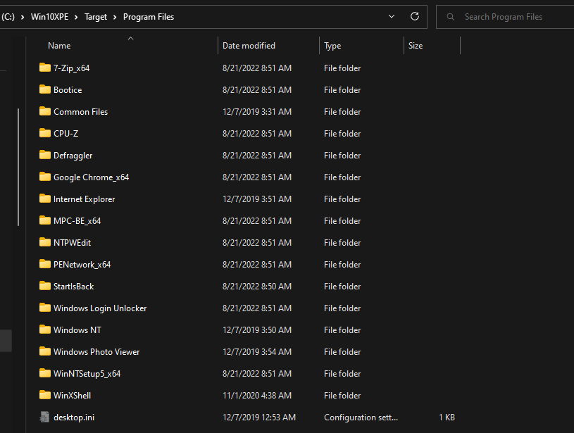Select the Bootice folder name
The width and height of the screenshot is (574, 433).
pos(68,90)
